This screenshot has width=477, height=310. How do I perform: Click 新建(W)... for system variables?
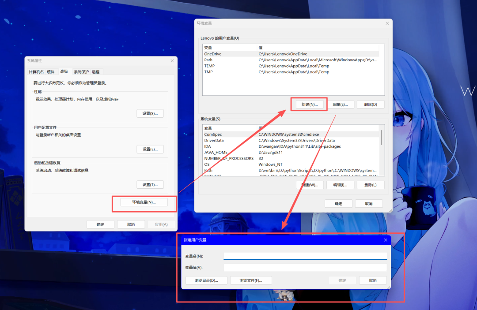[310, 185]
